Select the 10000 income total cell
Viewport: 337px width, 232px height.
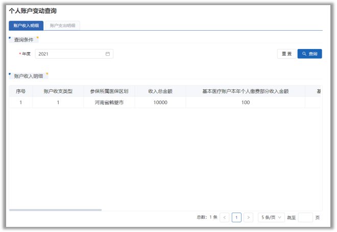160,103
